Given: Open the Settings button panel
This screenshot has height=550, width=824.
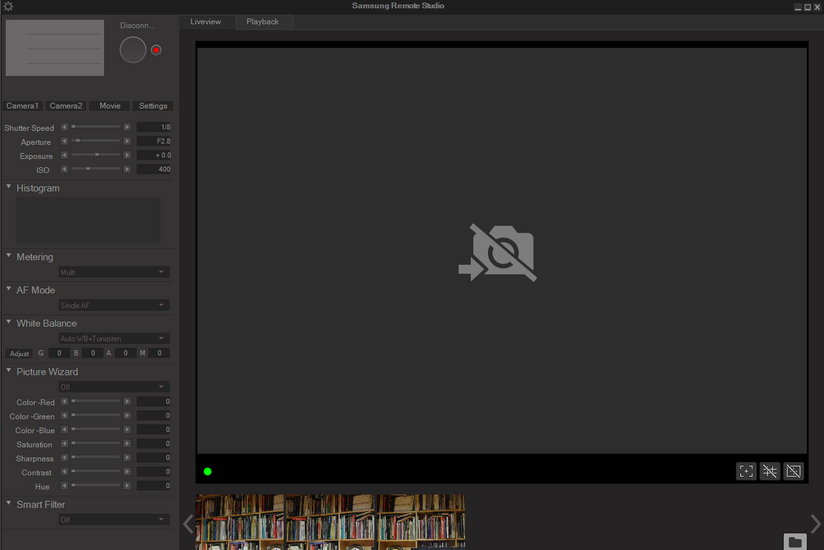Looking at the screenshot, I should tap(153, 106).
